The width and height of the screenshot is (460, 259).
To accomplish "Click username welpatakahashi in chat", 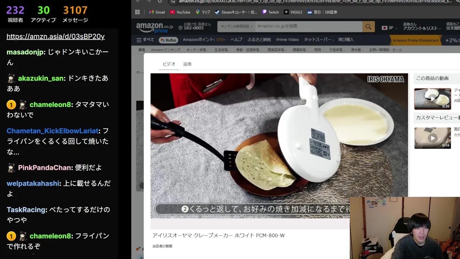I will (x=33, y=183).
